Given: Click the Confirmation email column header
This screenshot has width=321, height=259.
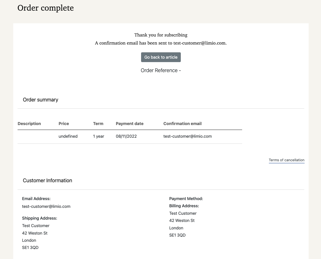Looking at the screenshot, I should coord(183,124).
